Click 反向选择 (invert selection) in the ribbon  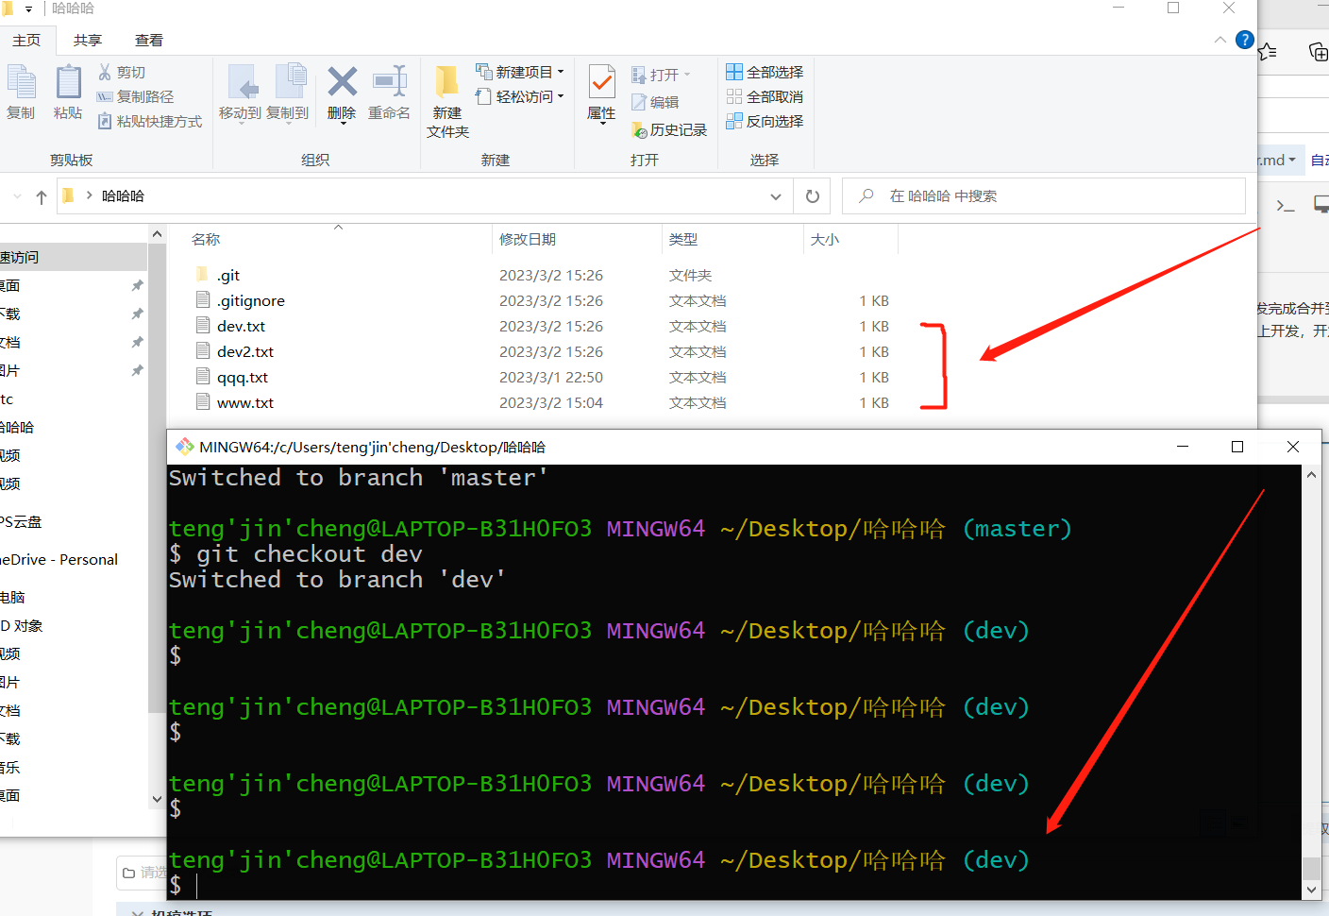[x=765, y=121]
